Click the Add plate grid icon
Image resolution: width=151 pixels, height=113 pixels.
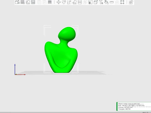(23, 2)
